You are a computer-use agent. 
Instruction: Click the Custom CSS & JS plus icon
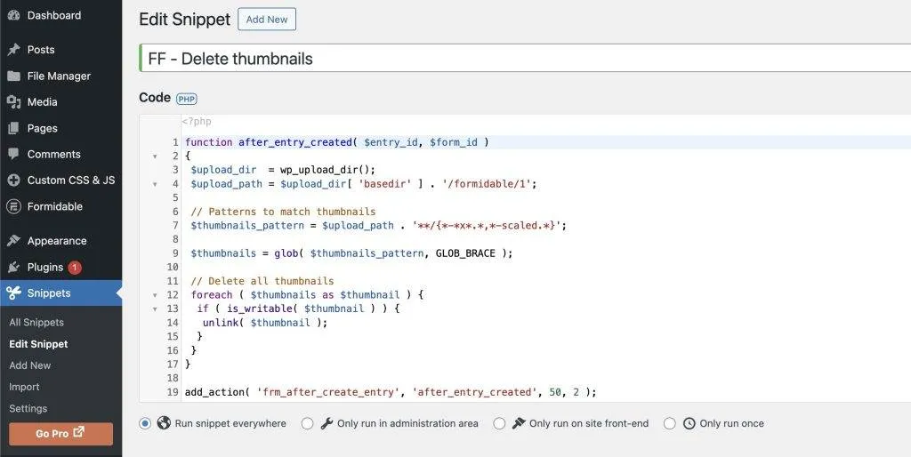coord(13,180)
